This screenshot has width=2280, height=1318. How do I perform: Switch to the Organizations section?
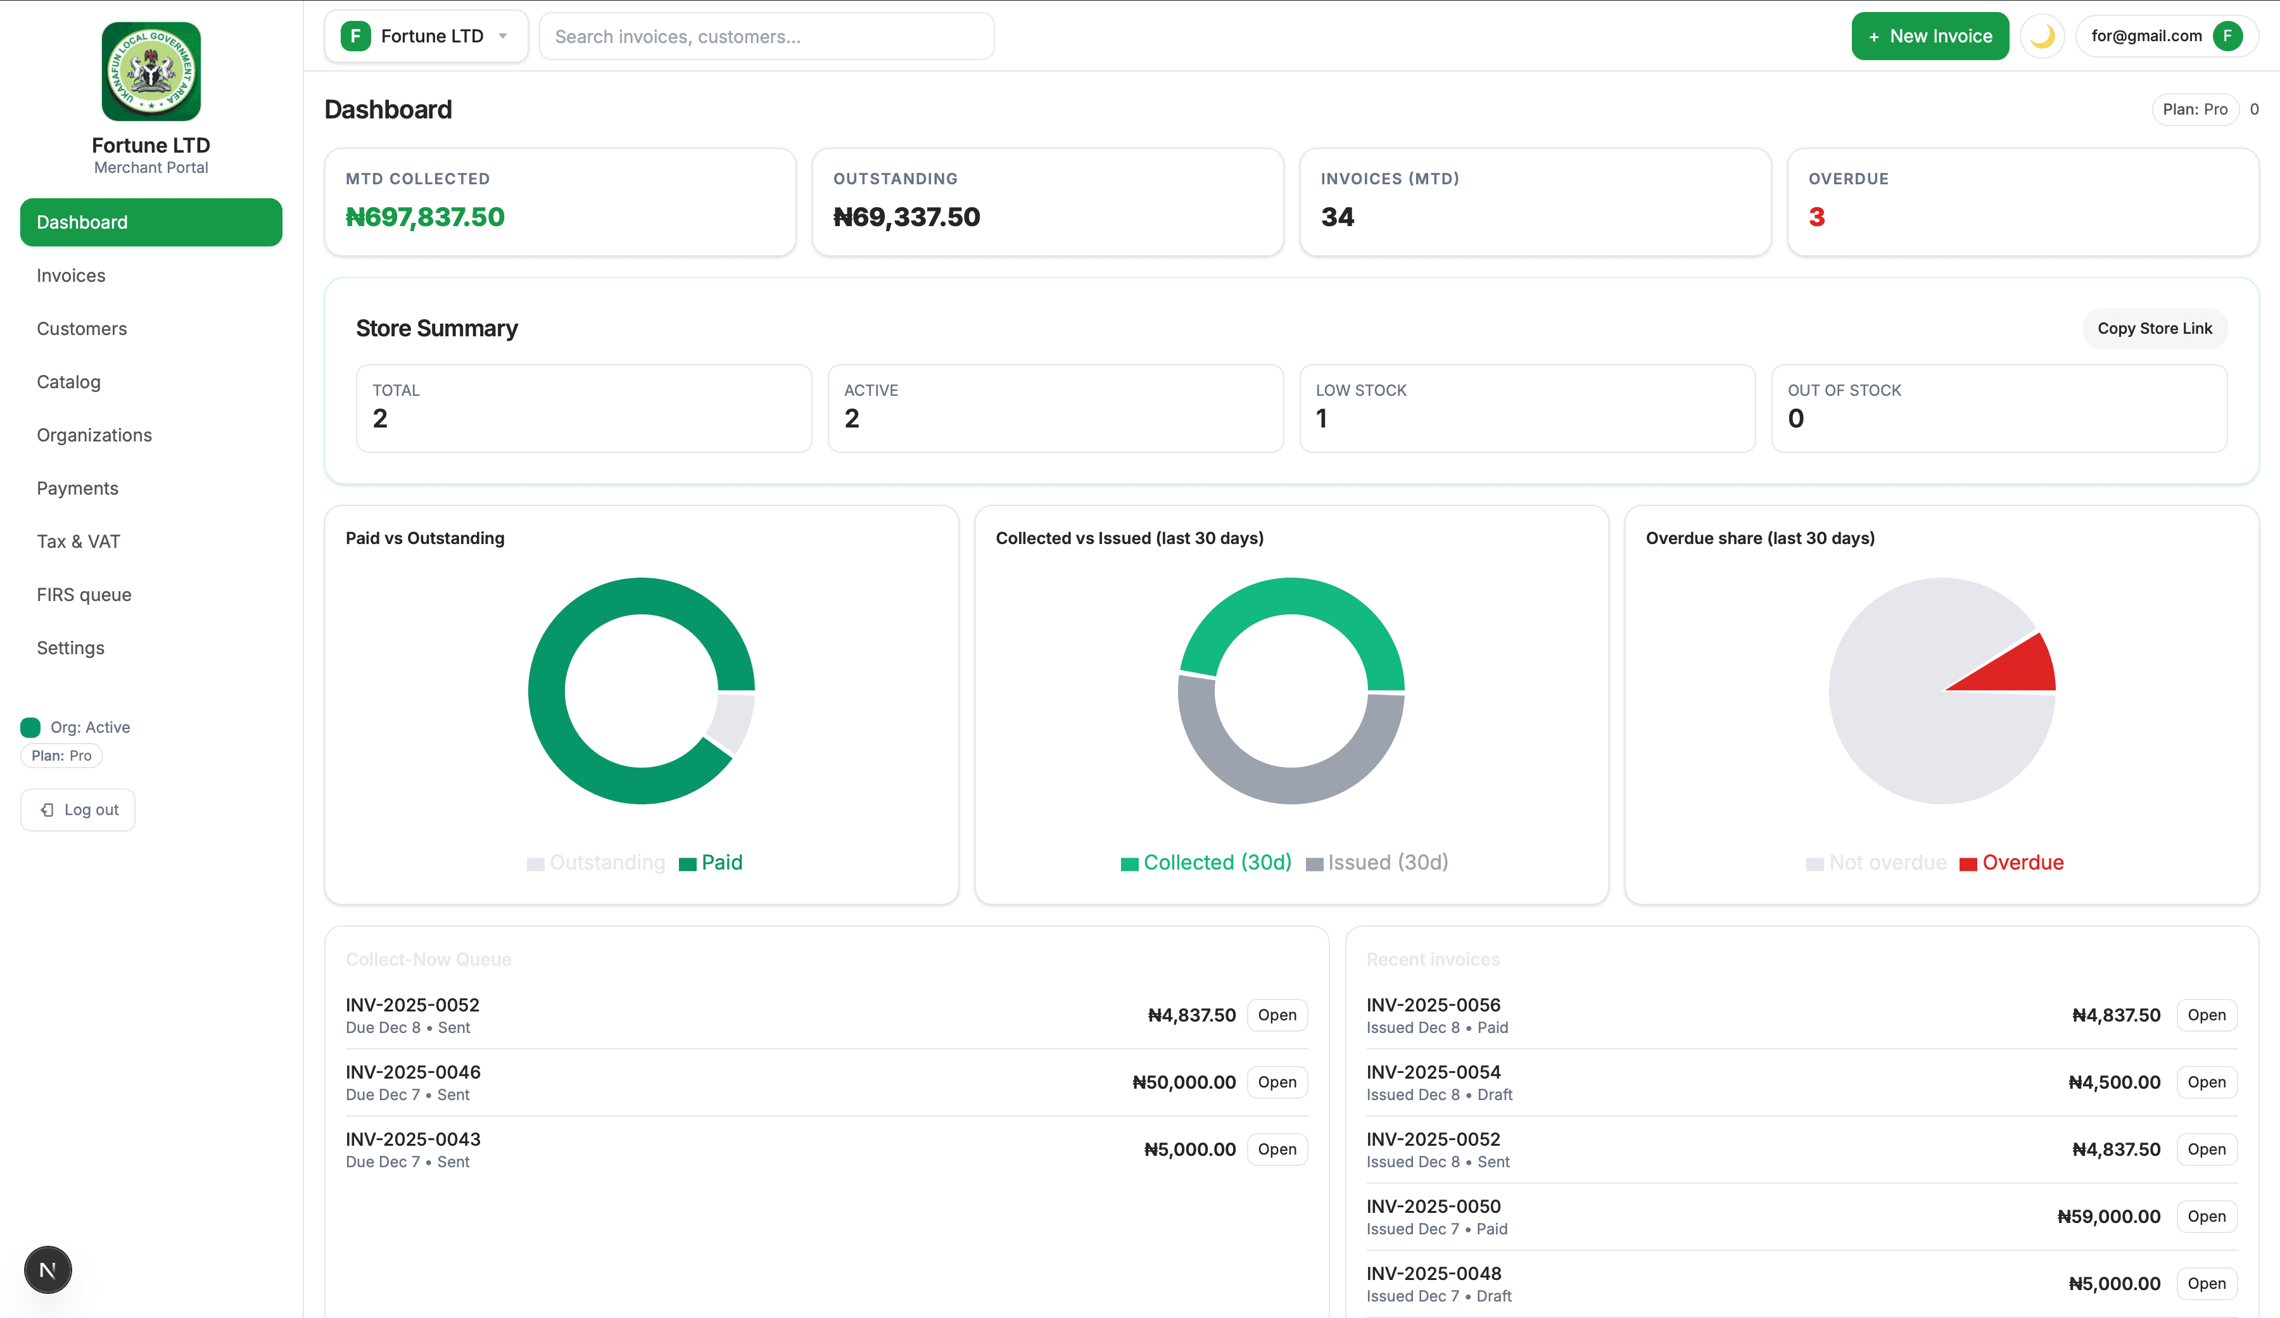tap(94, 434)
